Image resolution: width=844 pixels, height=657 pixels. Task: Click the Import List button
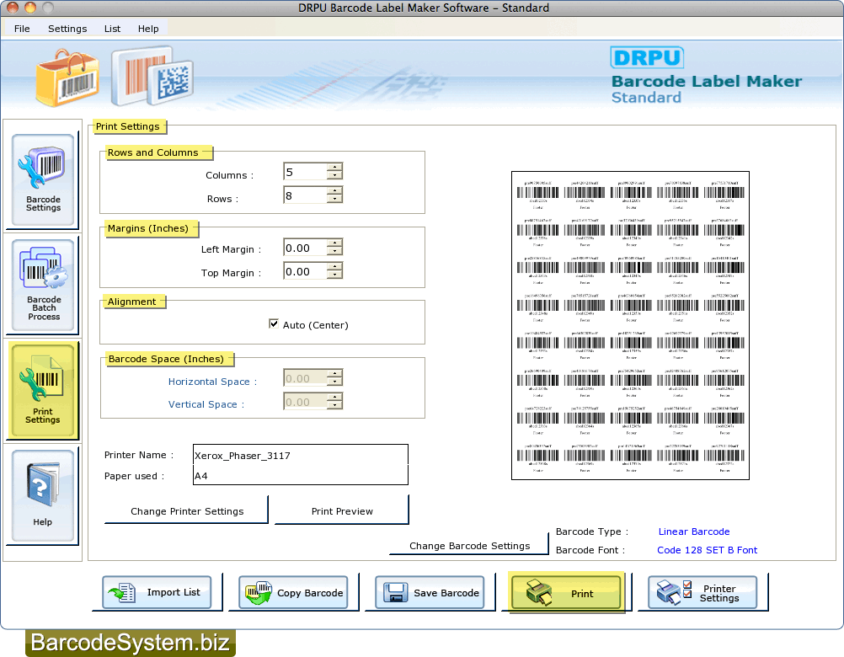tap(157, 592)
